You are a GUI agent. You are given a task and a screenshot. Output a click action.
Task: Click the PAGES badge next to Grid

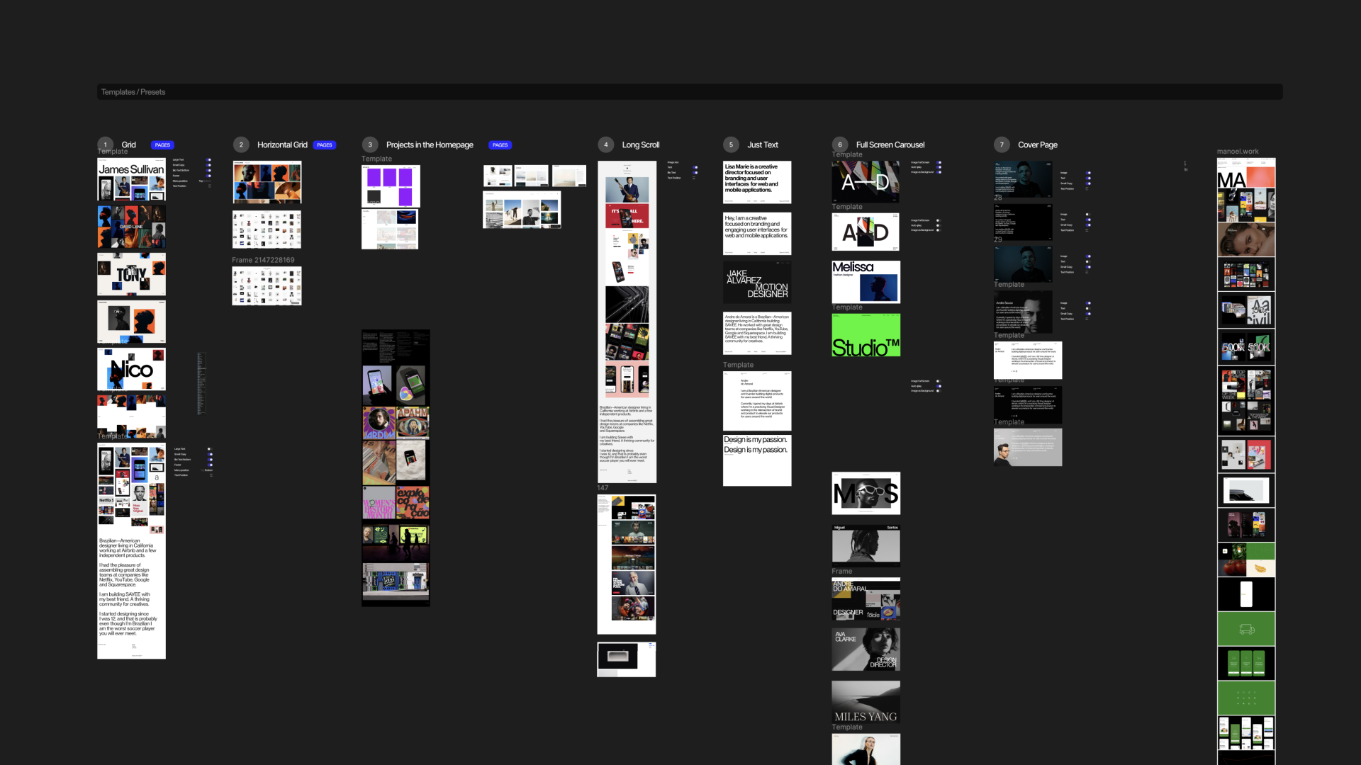162,145
